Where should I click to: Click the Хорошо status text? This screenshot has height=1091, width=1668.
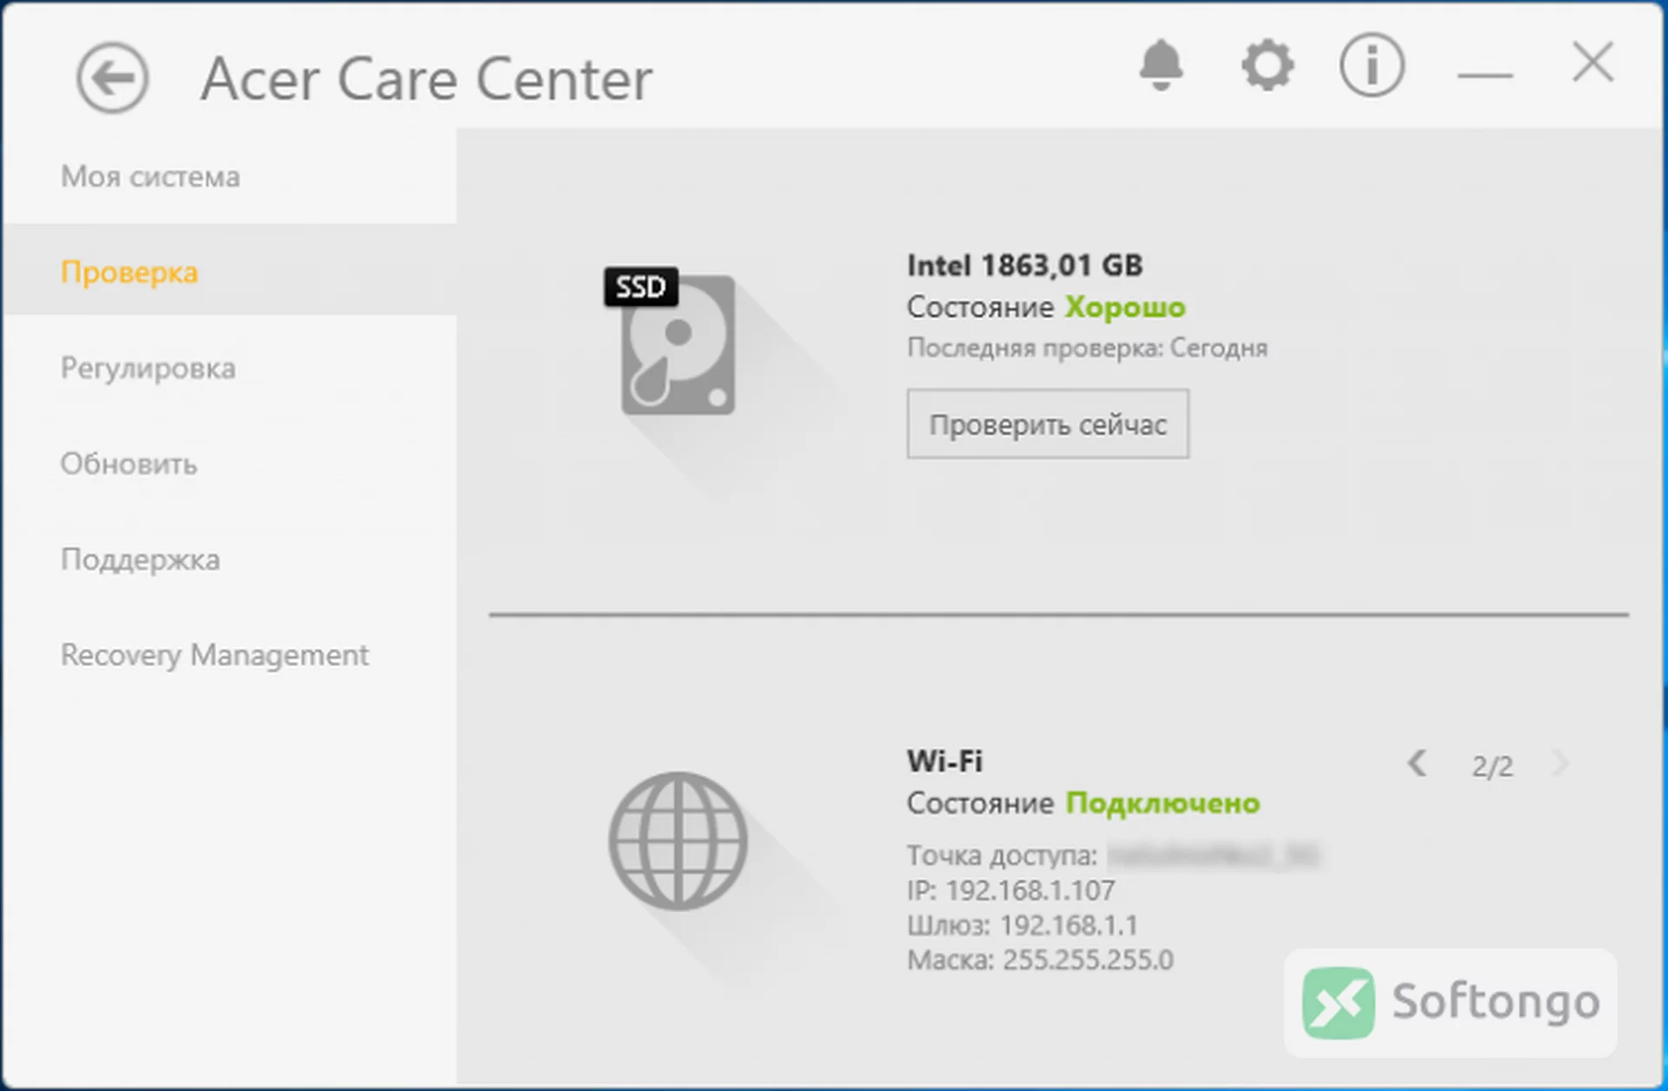tap(1125, 307)
